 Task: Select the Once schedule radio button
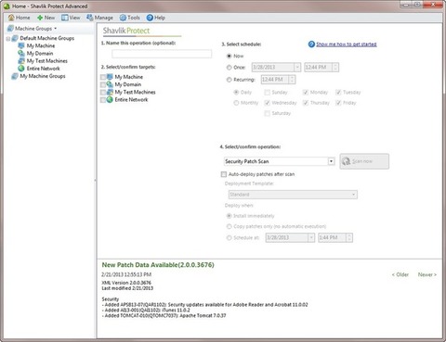(230, 68)
